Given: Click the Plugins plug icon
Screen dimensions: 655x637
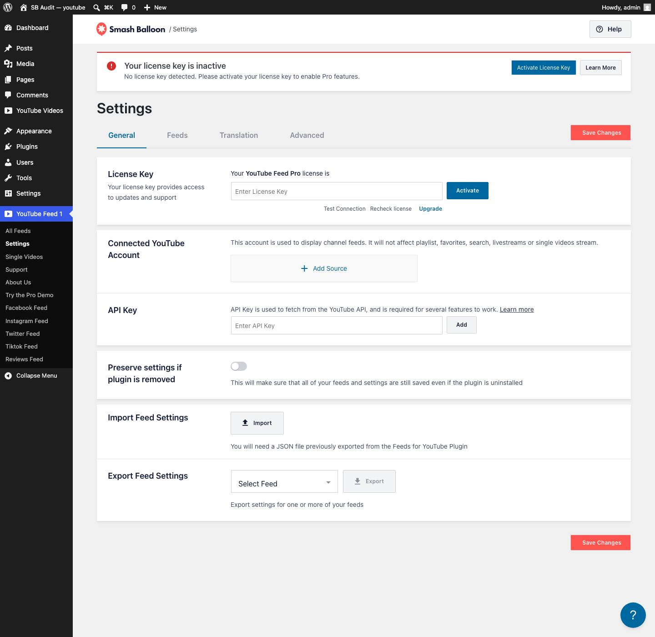Looking at the screenshot, I should [x=8, y=147].
